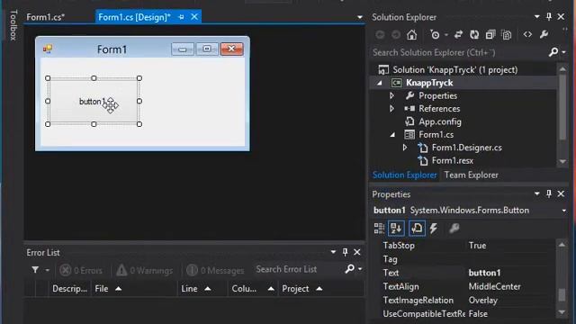
Task: Show the Events lightning bolt view in Properties
Action: point(434,228)
